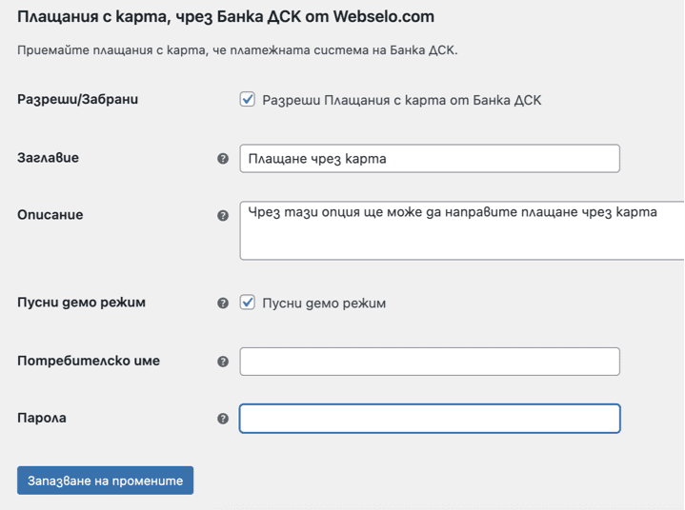Screen dimensions: 685x510
Task: Uncheck the Разреши Плащания с карта checkbox
Action: [248, 99]
